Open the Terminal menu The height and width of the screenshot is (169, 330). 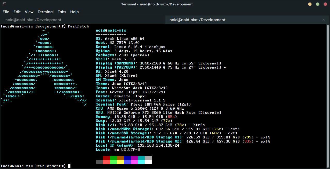(46, 12)
